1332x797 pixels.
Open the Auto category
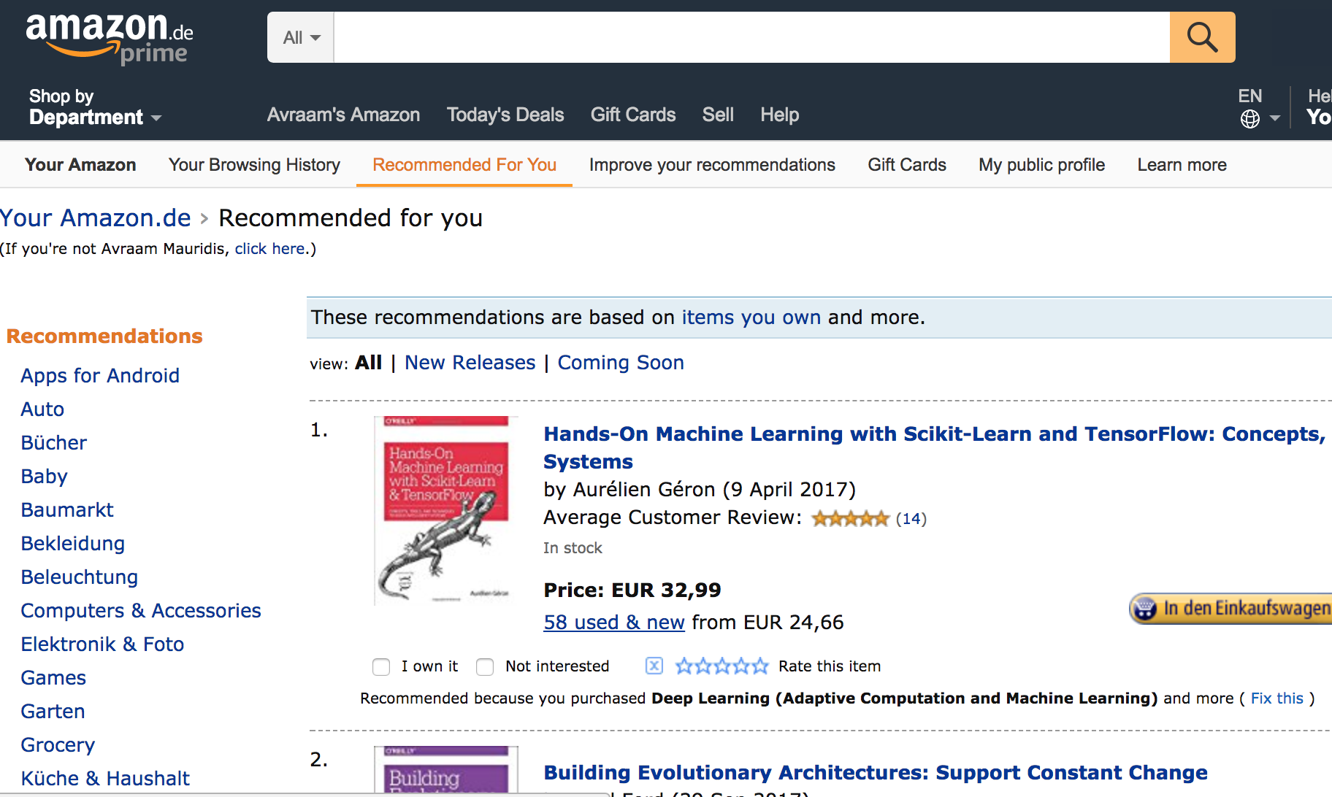tap(42, 409)
